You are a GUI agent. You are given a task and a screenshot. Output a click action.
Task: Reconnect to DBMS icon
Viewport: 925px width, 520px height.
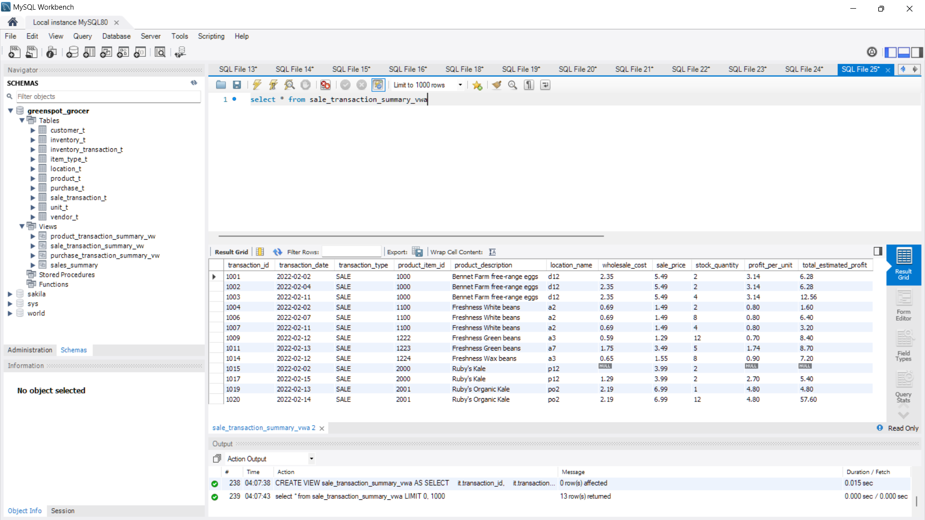coord(180,52)
